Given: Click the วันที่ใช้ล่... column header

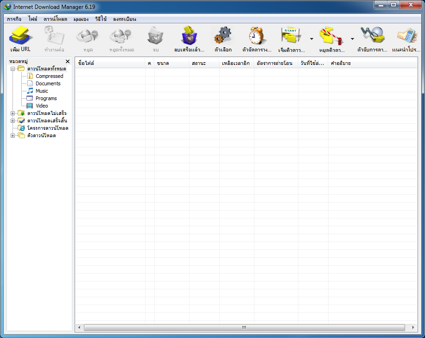Looking at the screenshot, I should pyautogui.click(x=313, y=63).
